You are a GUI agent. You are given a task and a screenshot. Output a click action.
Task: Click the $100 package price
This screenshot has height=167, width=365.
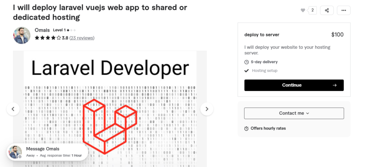click(337, 35)
